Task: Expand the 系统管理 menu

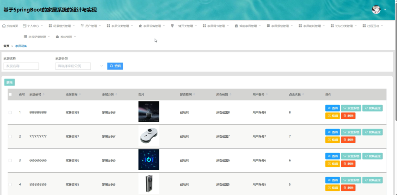Action: coord(66,37)
